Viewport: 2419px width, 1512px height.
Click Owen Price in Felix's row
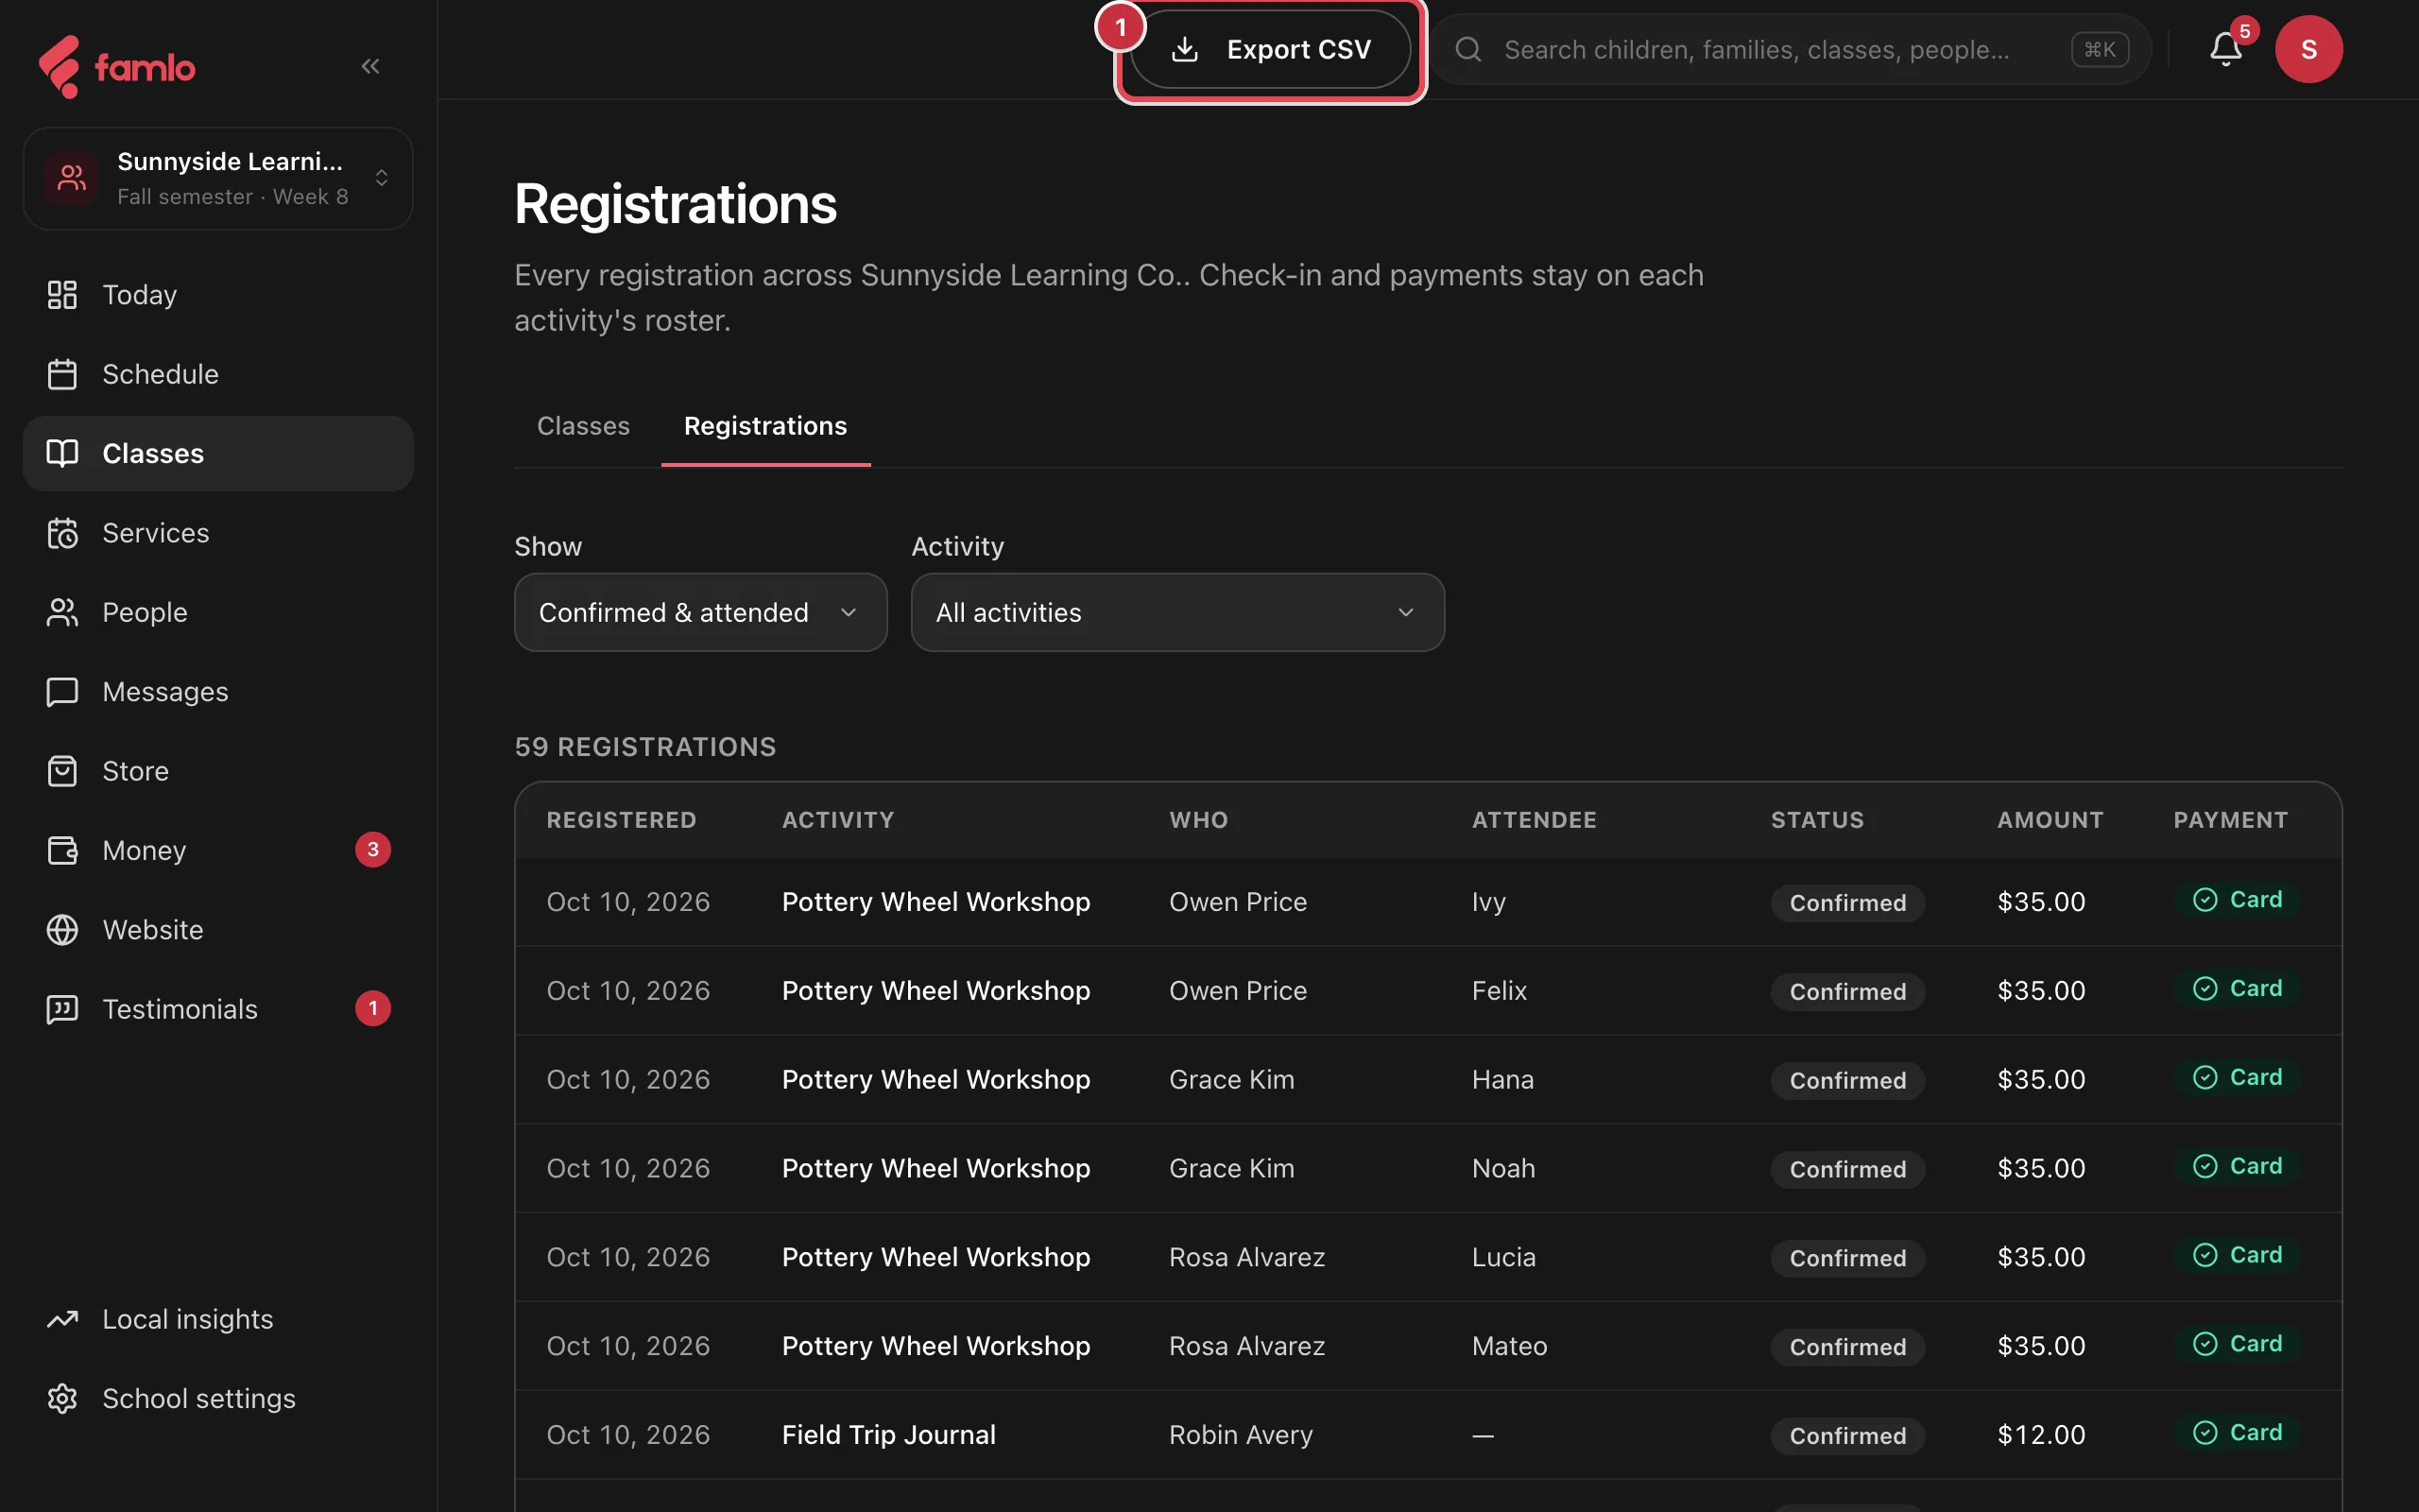pyautogui.click(x=1238, y=991)
